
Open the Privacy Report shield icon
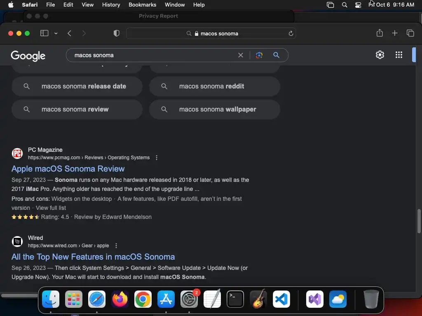pos(116,33)
